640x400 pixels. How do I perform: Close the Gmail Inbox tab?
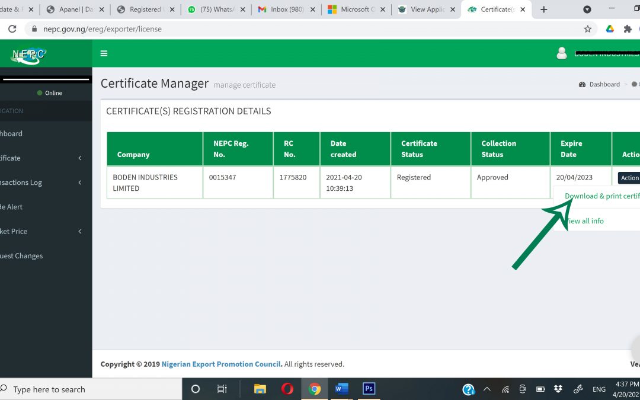tap(313, 9)
